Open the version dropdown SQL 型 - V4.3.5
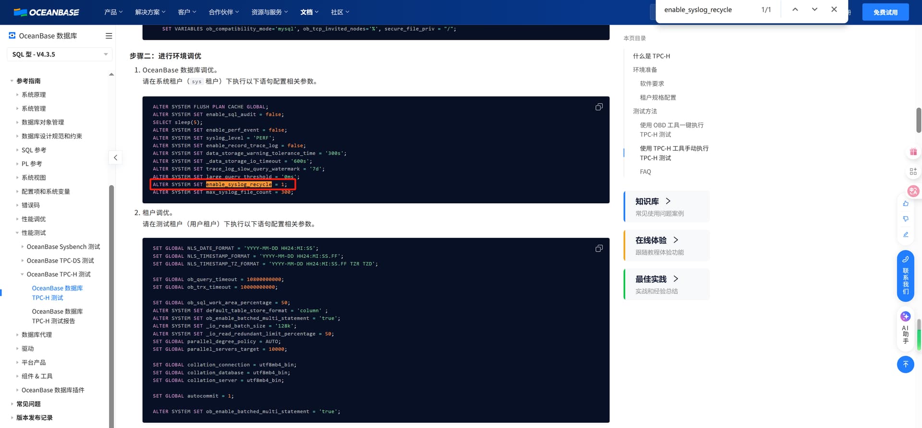This screenshot has height=428, width=922. pyautogui.click(x=60, y=54)
